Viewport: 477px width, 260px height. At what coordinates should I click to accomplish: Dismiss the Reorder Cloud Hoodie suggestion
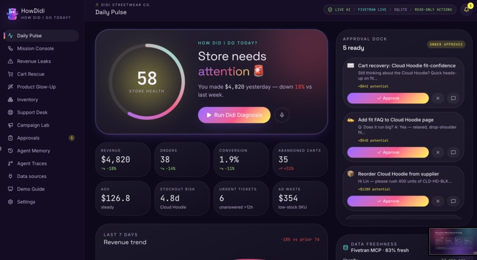pos(438,201)
